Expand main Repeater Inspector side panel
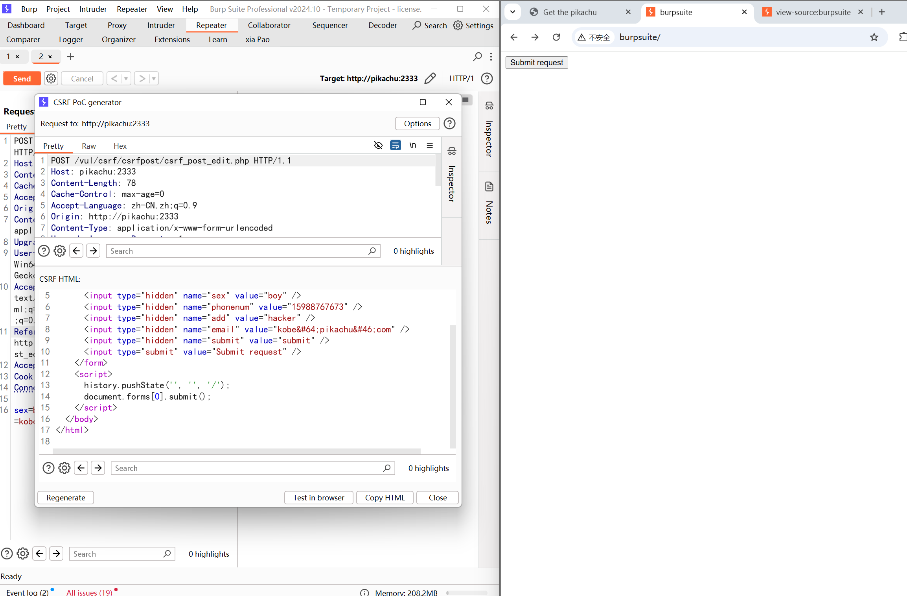Image resolution: width=907 pixels, height=596 pixels. point(489,130)
